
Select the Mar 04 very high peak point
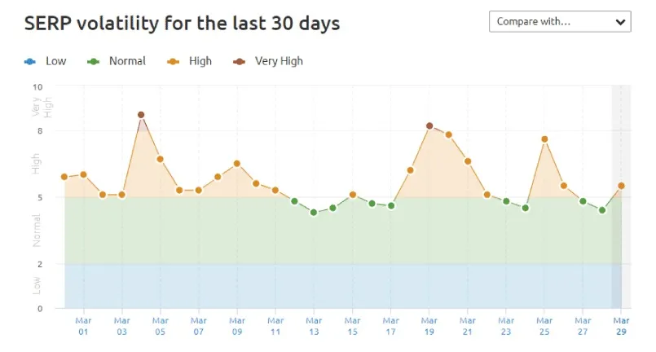tap(141, 115)
